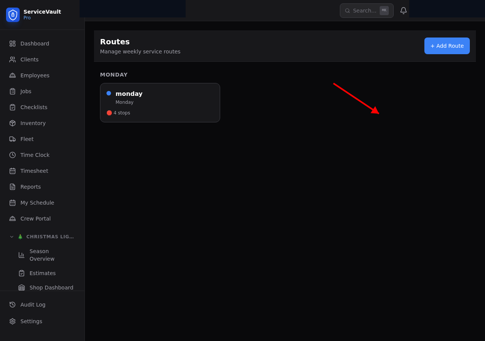Open the Shop Dashboard
This screenshot has width=485, height=341.
tap(51, 288)
